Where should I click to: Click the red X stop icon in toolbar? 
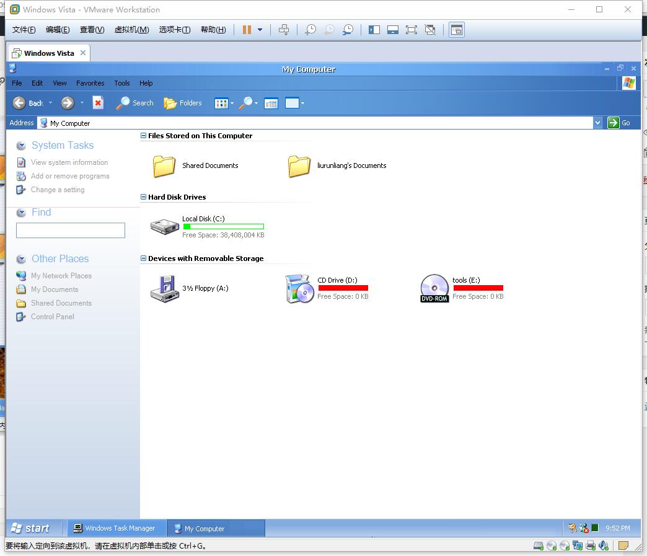(x=98, y=103)
